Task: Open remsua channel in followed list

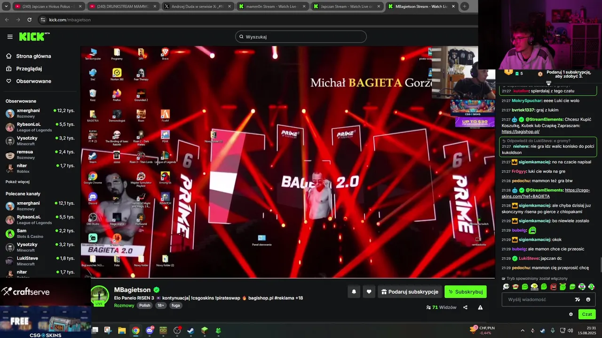Action: pyautogui.click(x=40, y=154)
